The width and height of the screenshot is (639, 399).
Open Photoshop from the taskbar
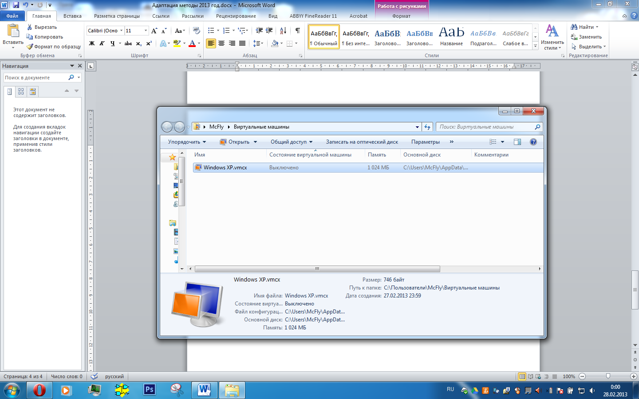click(150, 390)
